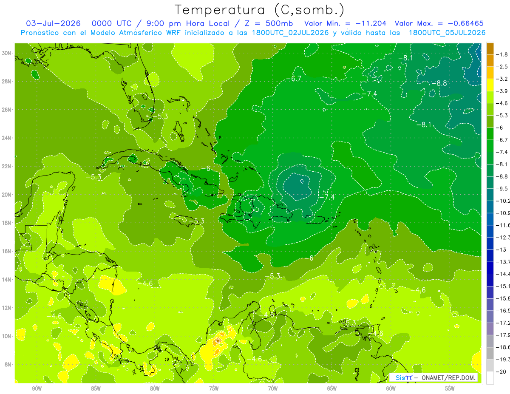
Task: Click the '75W' longitude axis label
Action: (x=214, y=389)
